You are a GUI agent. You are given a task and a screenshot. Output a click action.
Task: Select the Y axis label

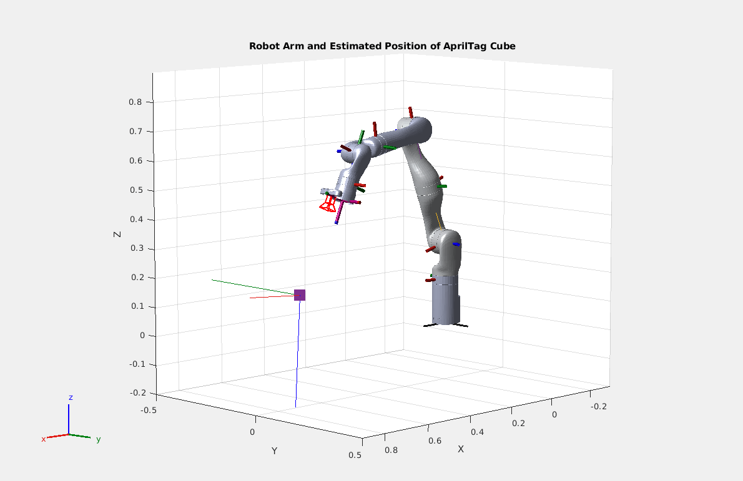tap(274, 450)
